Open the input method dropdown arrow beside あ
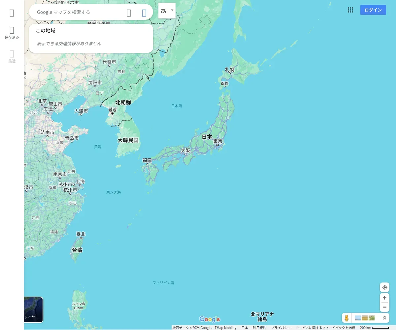Image resolution: width=396 pixels, height=330 pixels. pyautogui.click(x=172, y=11)
